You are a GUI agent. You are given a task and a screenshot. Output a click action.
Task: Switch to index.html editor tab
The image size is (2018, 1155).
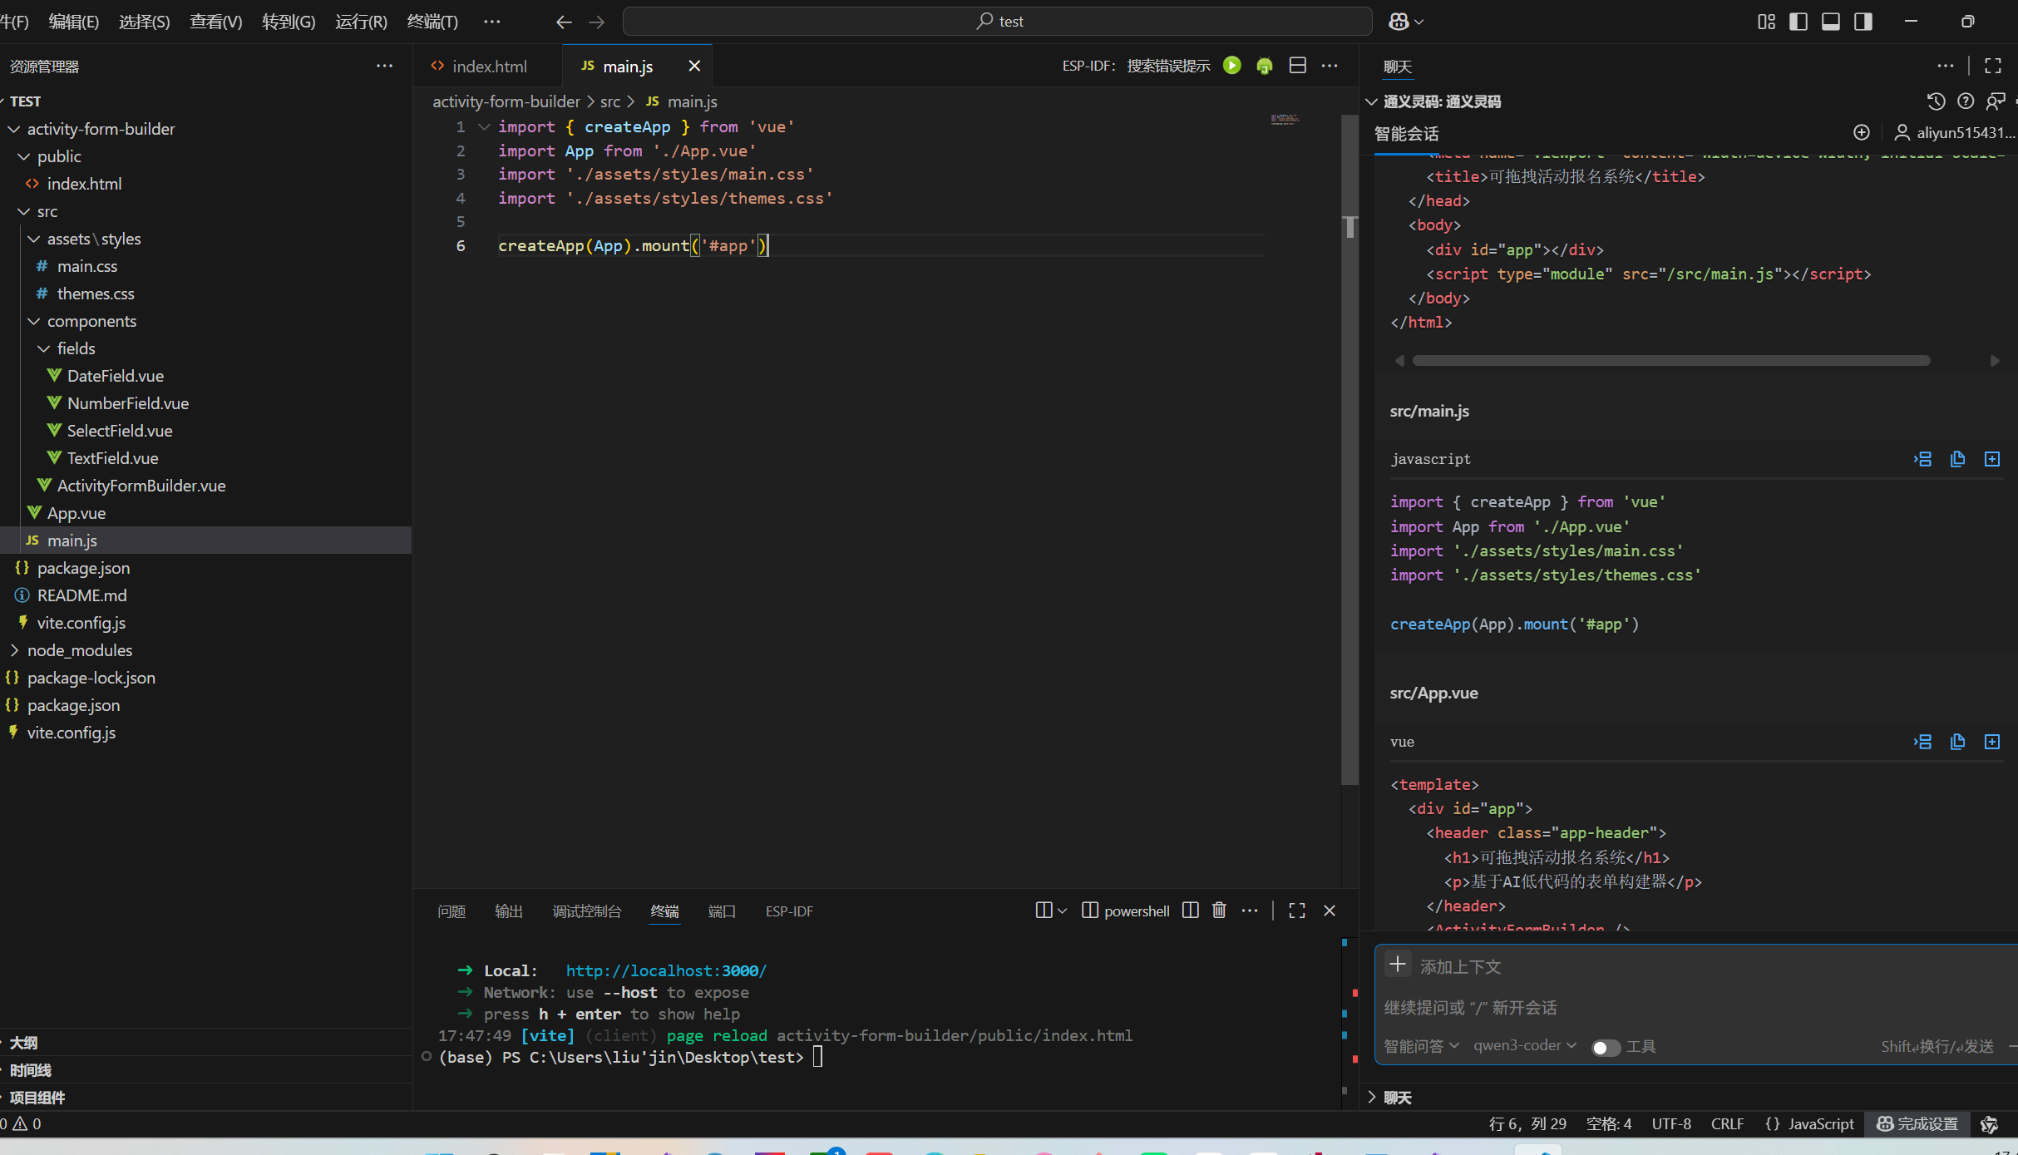coord(488,66)
